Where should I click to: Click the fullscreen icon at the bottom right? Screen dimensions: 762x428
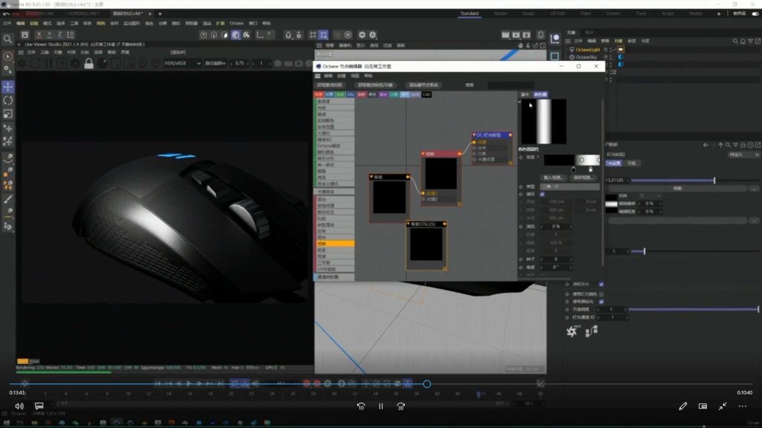(x=723, y=406)
